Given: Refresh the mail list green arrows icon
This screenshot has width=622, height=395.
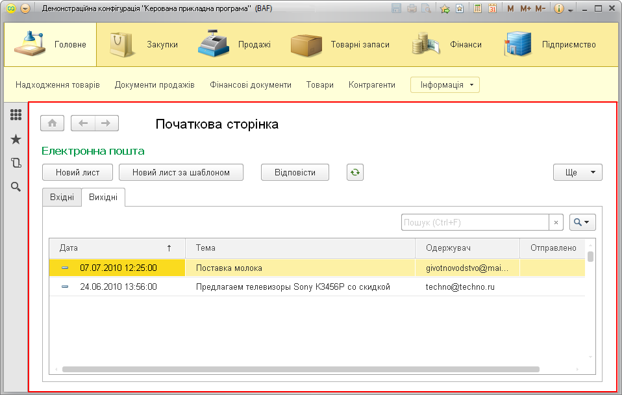Looking at the screenshot, I should 355,172.
